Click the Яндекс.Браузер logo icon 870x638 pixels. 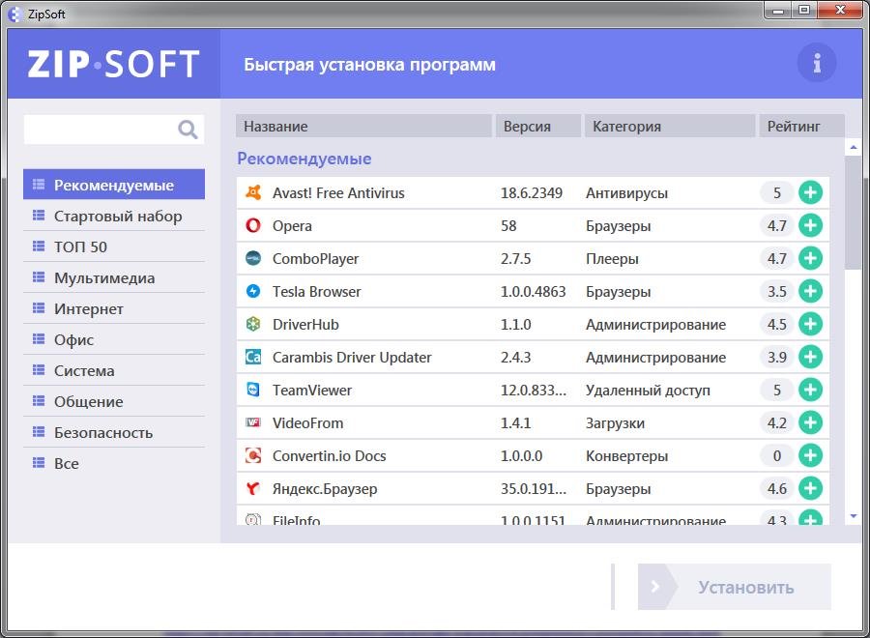point(253,488)
